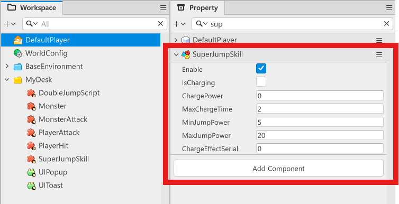The height and width of the screenshot is (204, 399).
Task: Select the BaseEnvironment tree item
Action: [81, 67]
